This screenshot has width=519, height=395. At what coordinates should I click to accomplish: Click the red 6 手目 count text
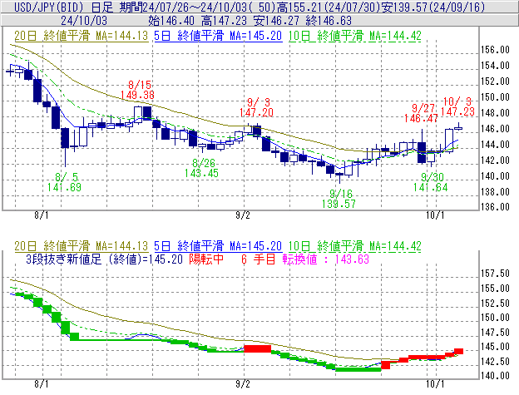click(x=259, y=259)
